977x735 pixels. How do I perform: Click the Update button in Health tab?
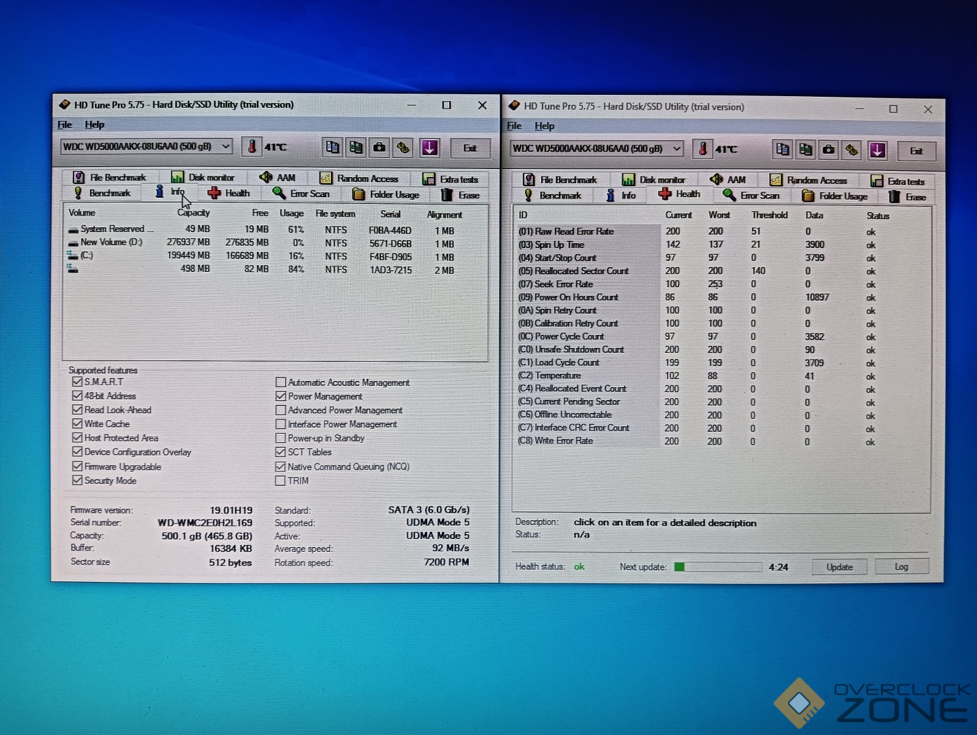pos(840,567)
